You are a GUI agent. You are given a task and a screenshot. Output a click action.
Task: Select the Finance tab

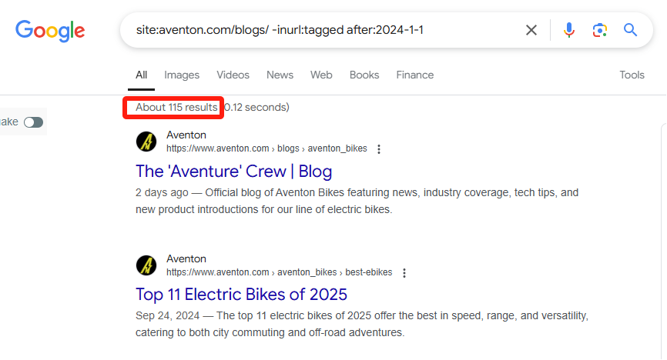pos(414,75)
